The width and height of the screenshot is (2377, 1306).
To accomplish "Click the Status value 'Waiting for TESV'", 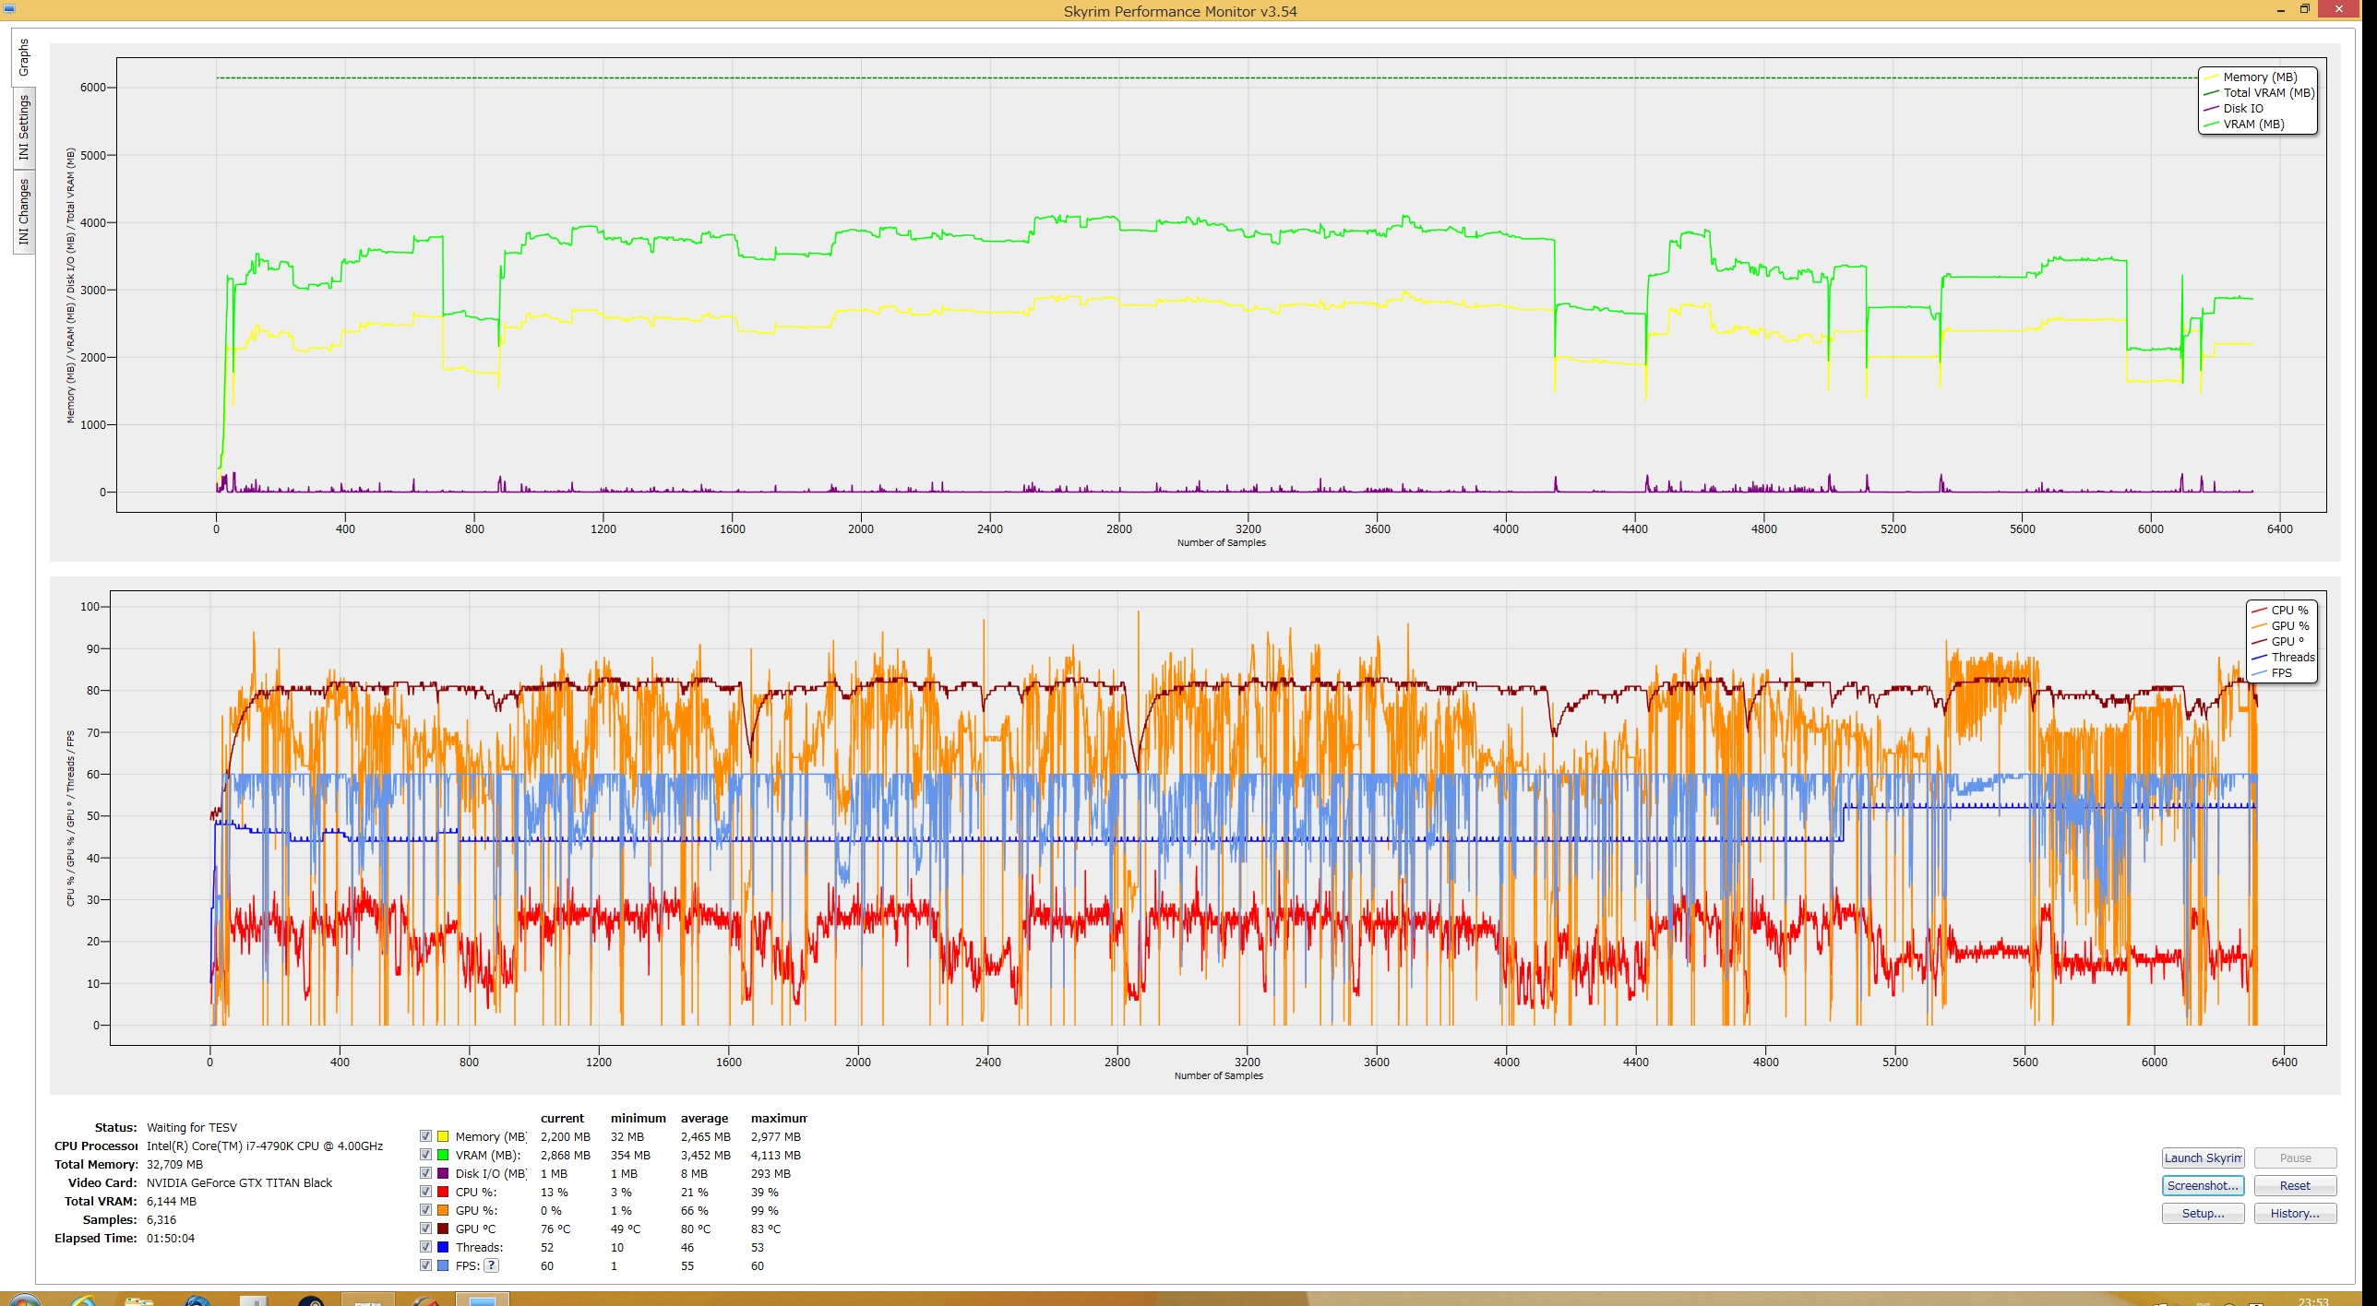I will tap(192, 1127).
